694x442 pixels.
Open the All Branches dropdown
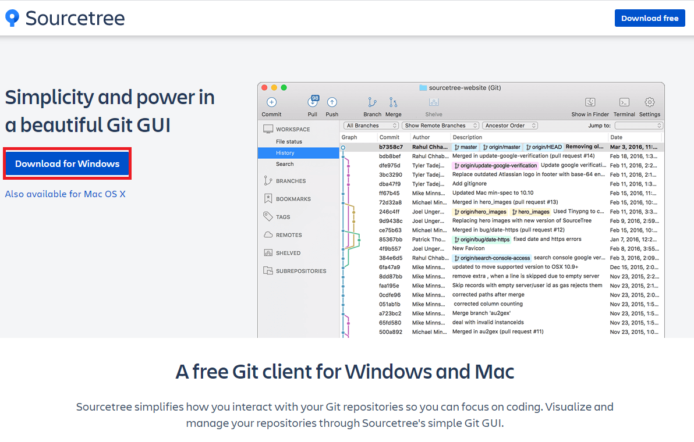[x=371, y=126]
